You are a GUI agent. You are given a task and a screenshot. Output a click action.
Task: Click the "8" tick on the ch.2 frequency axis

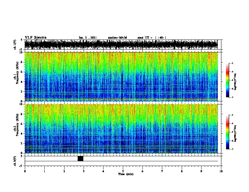[x=22, y=114]
